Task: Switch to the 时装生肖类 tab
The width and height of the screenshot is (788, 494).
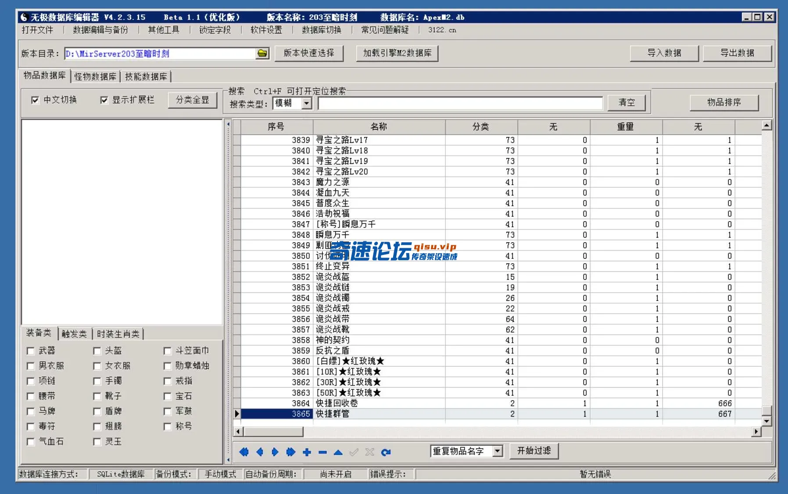Action: (x=118, y=334)
